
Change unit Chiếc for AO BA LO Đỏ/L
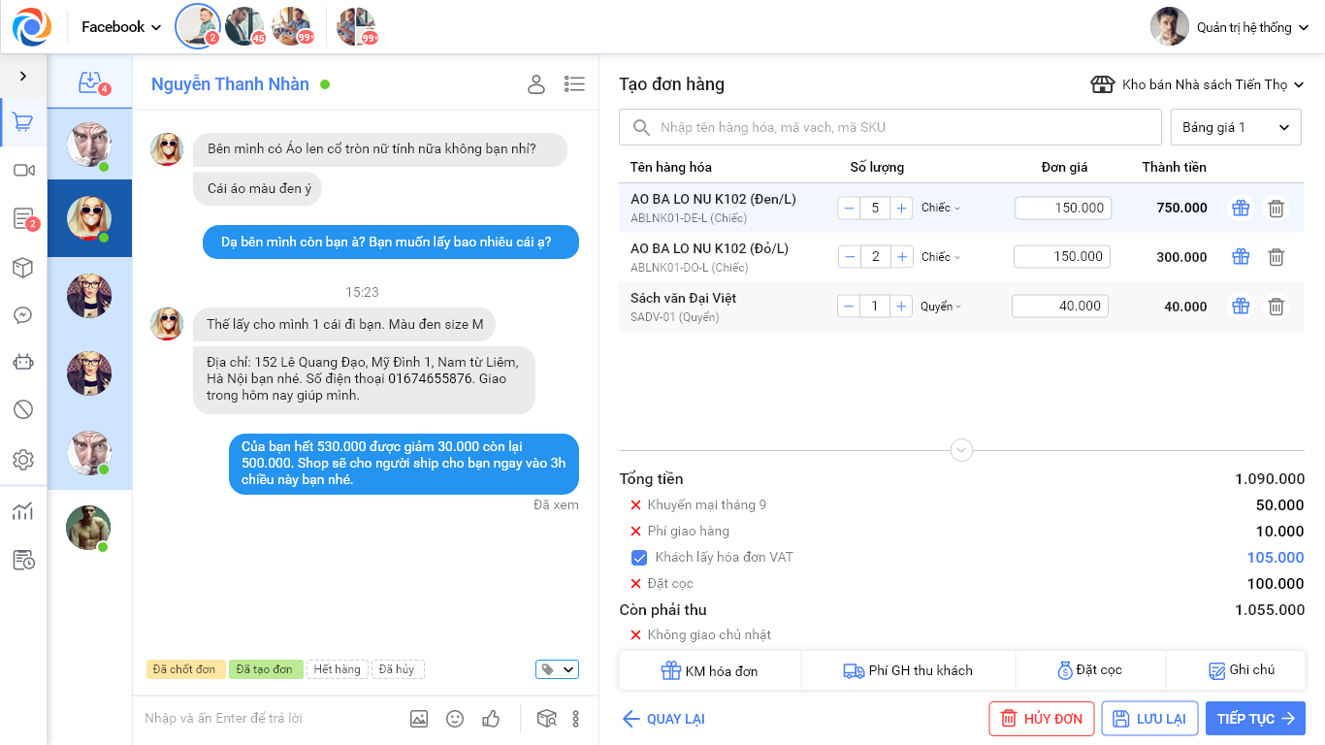pyautogui.click(x=940, y=257)
